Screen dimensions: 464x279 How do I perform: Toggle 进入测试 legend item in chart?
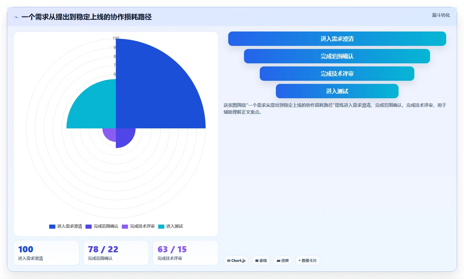pos(170,226)
